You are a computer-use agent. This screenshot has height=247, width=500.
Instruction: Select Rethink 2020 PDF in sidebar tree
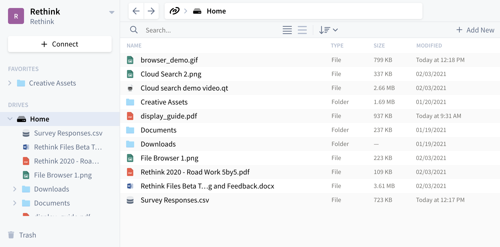coord(67,161)
